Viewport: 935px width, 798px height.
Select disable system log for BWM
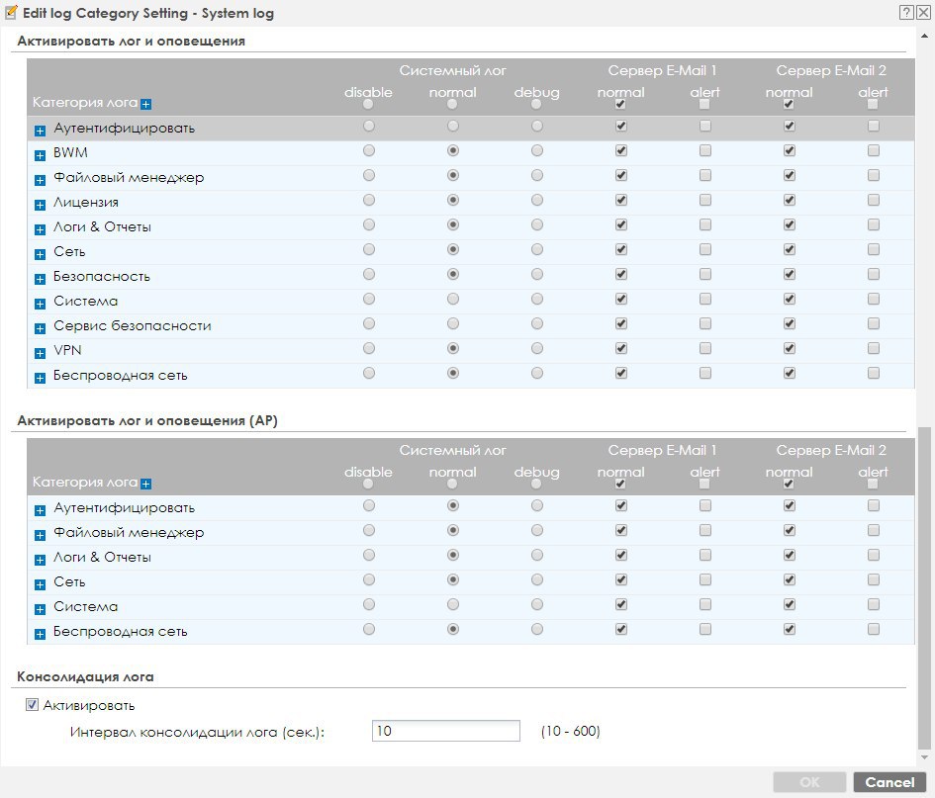369,150
